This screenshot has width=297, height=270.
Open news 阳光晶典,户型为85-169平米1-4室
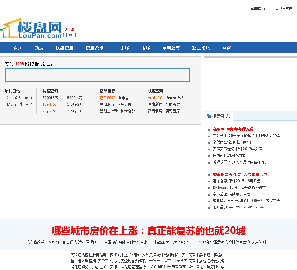(240, 208)
